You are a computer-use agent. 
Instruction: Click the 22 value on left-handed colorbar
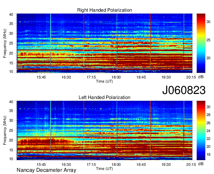(x=208, y=139)
